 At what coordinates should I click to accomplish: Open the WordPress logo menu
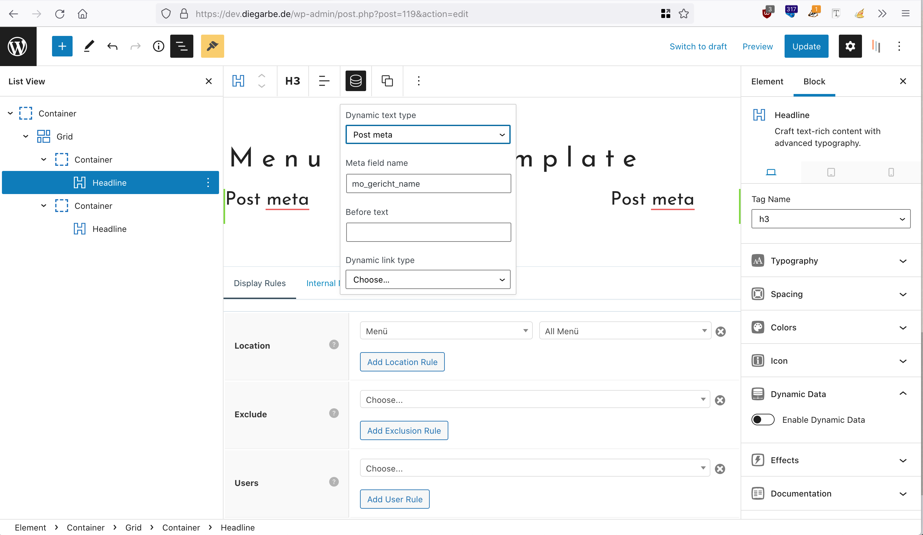click(x=18, y=47)
